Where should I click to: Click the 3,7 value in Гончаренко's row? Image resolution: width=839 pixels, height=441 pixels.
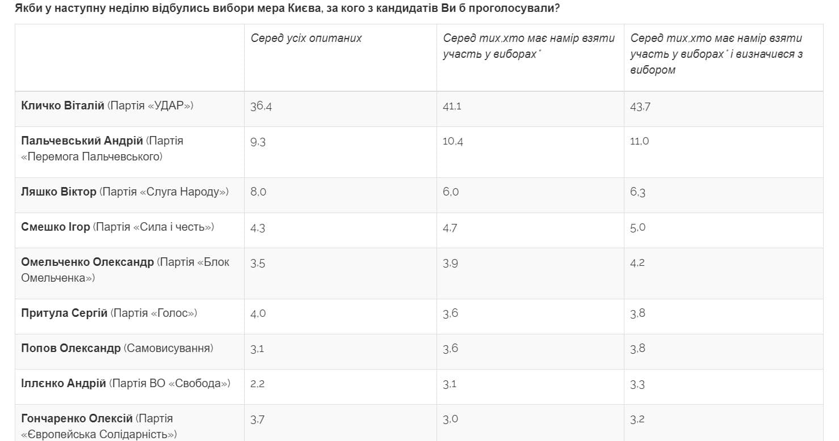258,419
